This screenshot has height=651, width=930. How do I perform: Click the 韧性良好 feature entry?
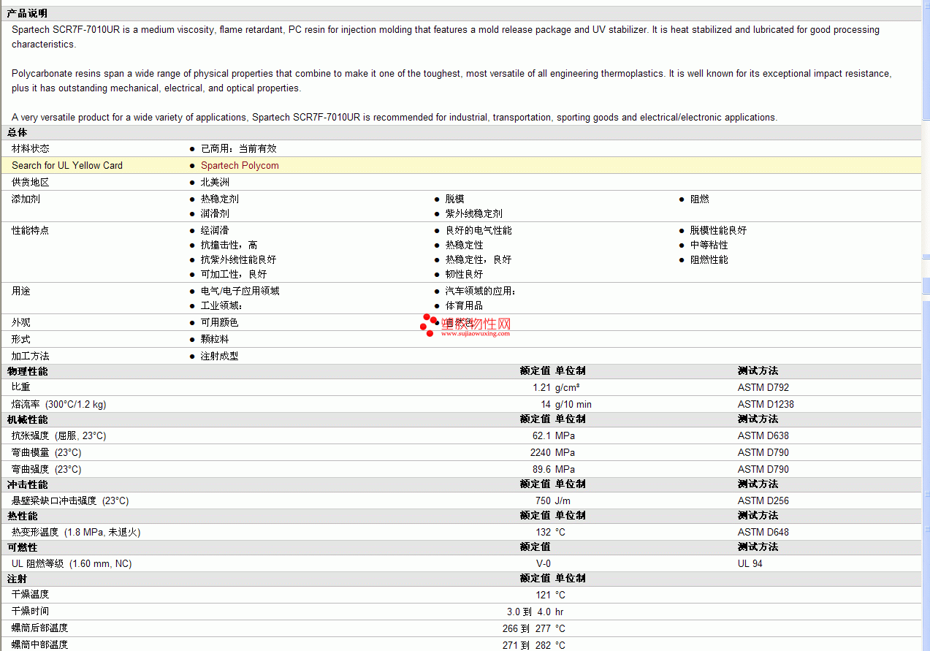(465, 274)
